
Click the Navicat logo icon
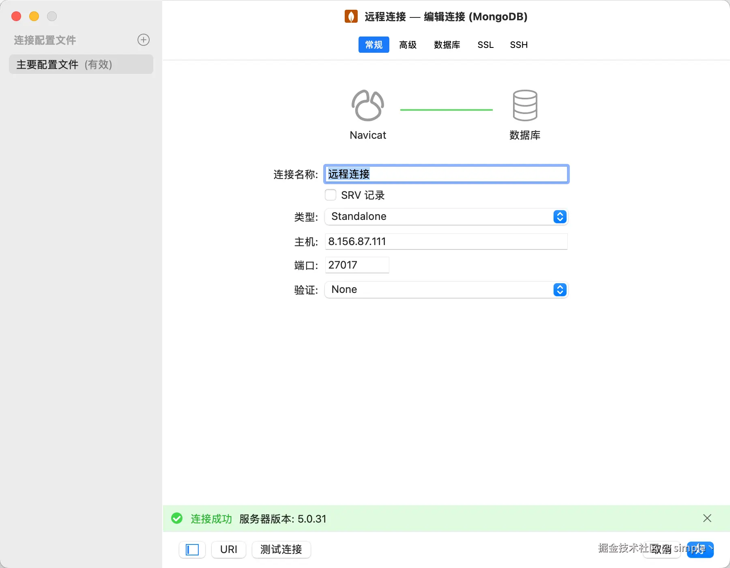coord(367,105)
